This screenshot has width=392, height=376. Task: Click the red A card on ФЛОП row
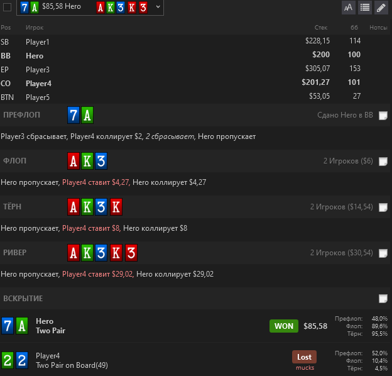[x=73, y=161]
